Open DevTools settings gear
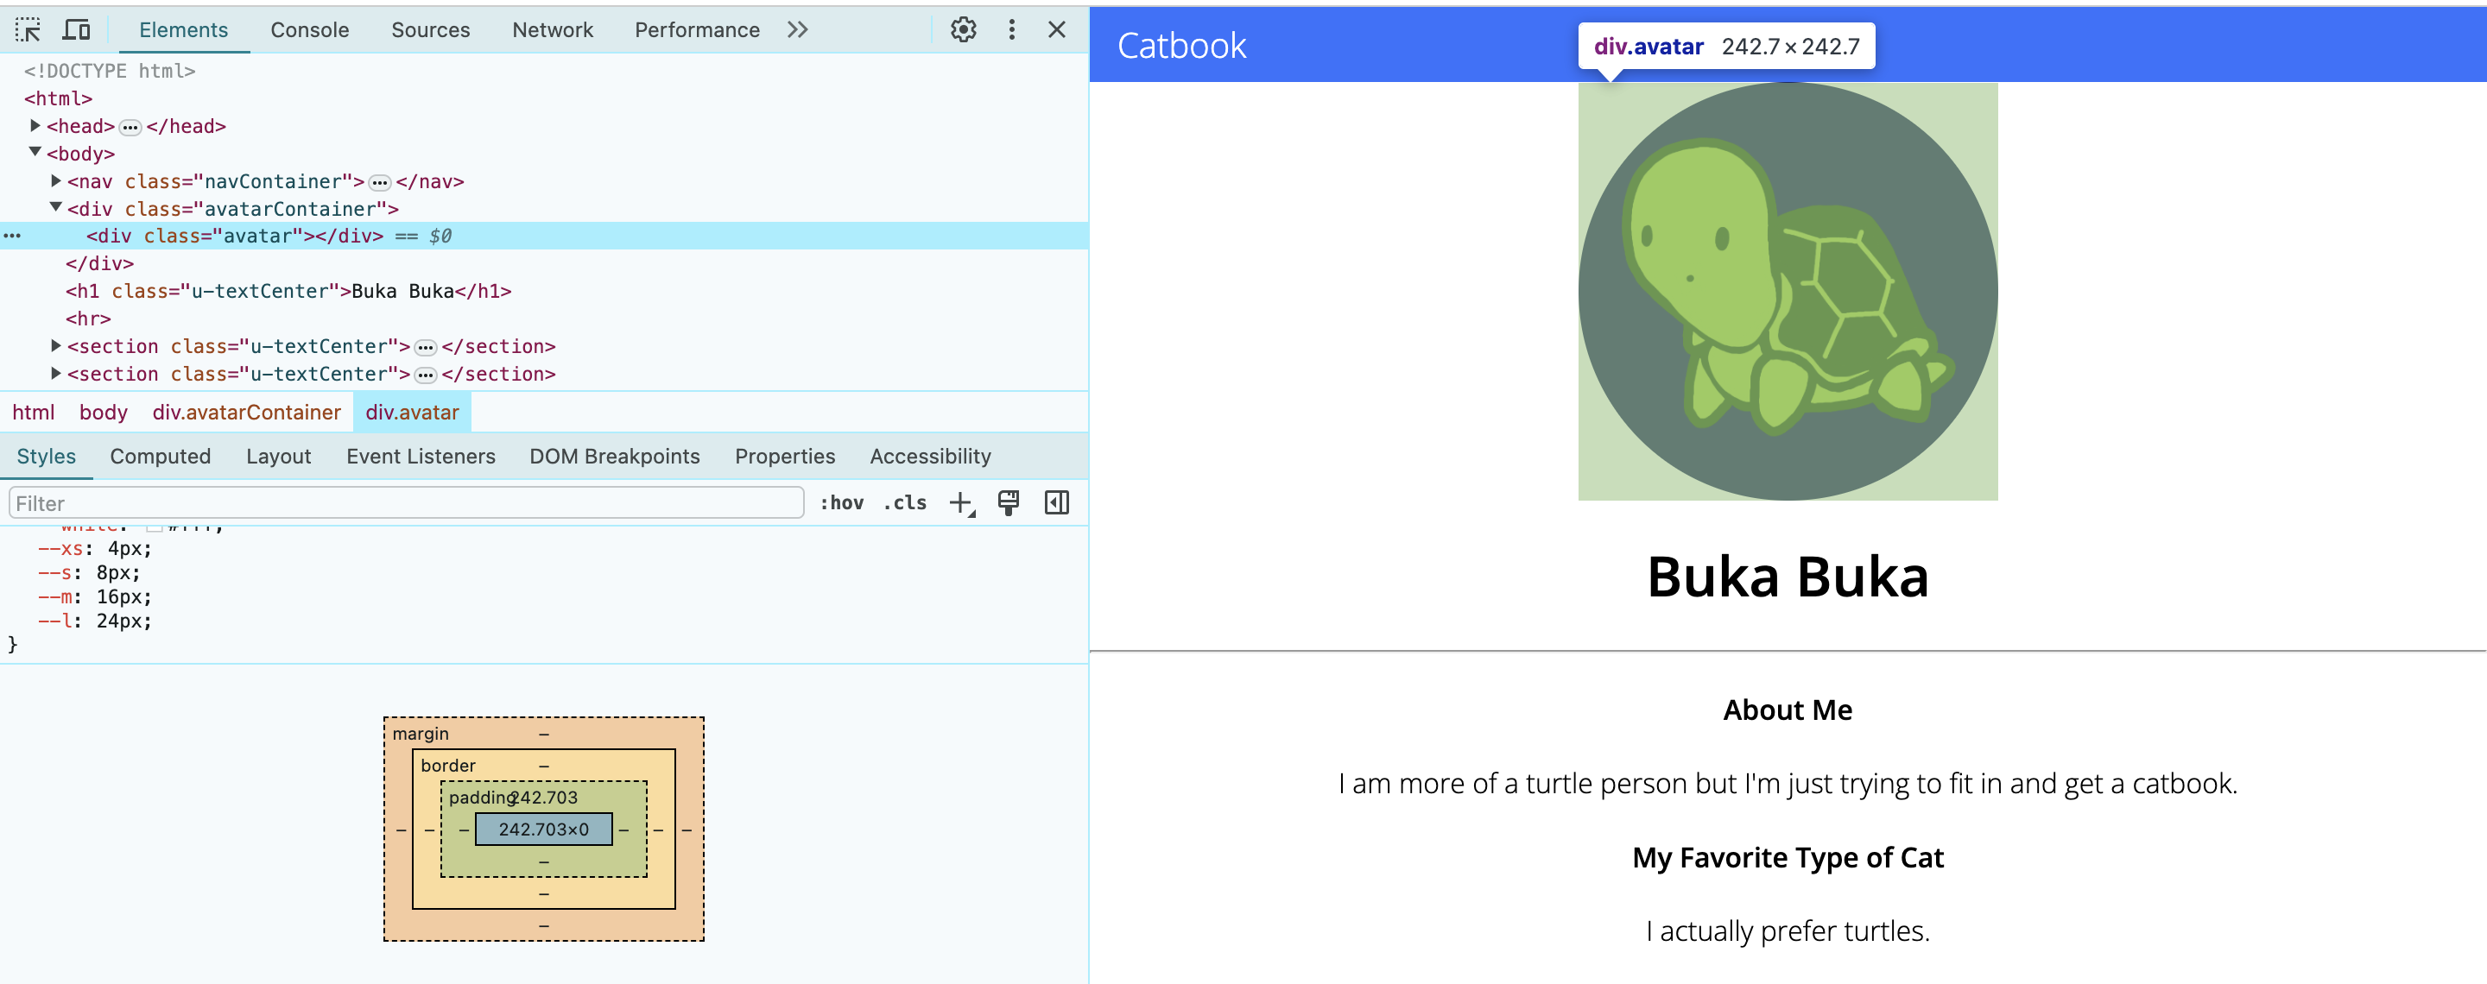Image resolution: width=2487 pixels, height=984 pixels. pyautogui.click(x=962, y=29)
